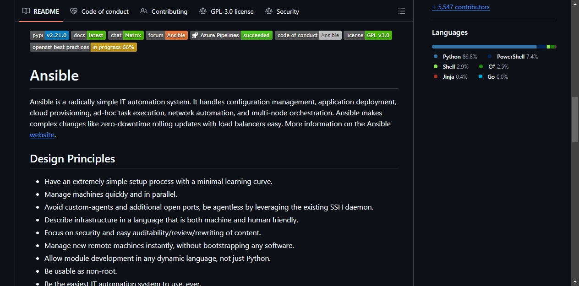Viewport: 579px width, 286px height.
Task: Click the 'Have an extremely simple setup' bullet
Action: (x=158, y=182)
